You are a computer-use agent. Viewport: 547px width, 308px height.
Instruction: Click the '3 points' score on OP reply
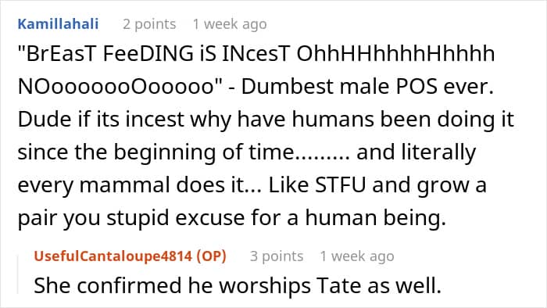tap(277, 256)
